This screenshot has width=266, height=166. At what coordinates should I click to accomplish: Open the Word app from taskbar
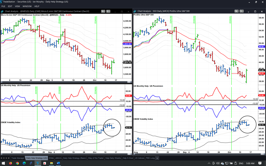pos(58,163)
